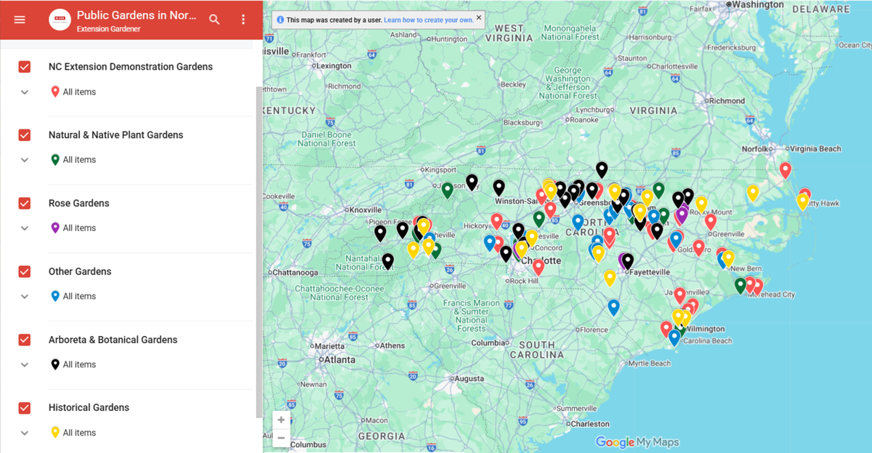This screenshot has height=453, width=872.
Task: Click the purple pin icon in the Rose Gardens layer
Action: pos(54,228)
